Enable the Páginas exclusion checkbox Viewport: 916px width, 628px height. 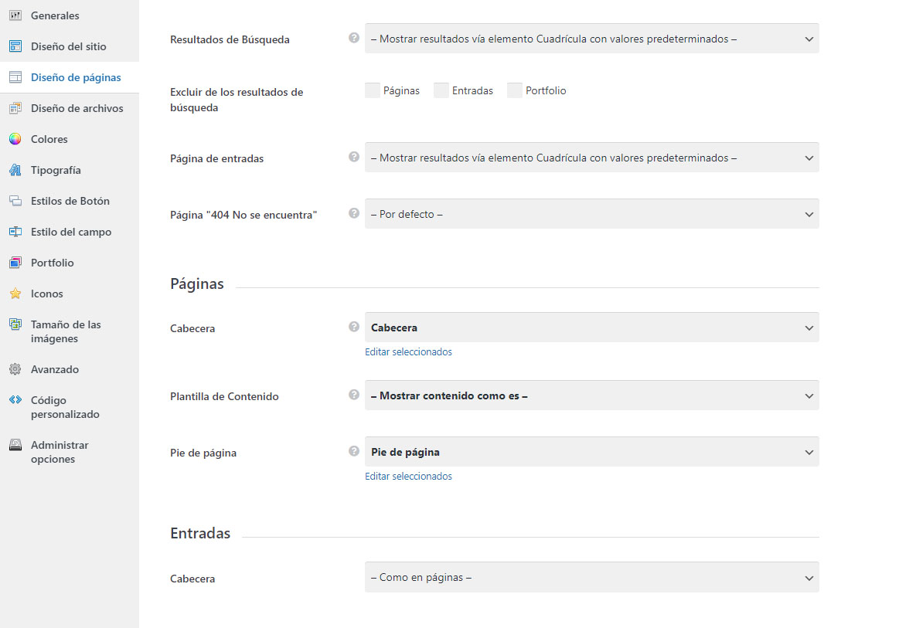pos(373,90)
